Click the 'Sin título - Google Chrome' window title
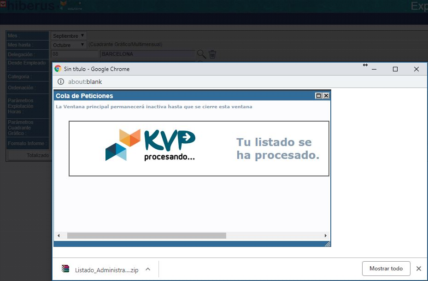428x281 pixels. 97,69
